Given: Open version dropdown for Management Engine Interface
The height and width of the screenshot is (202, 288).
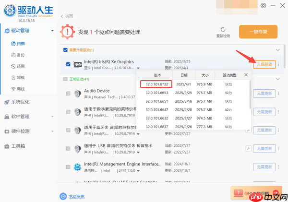Looking at the screenshot, I should pos(138,171).
